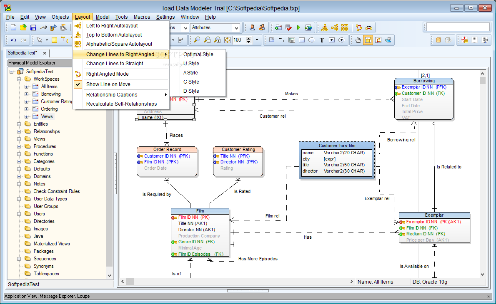Click the Redo arrow in toolbar

(x=23, y=40)
